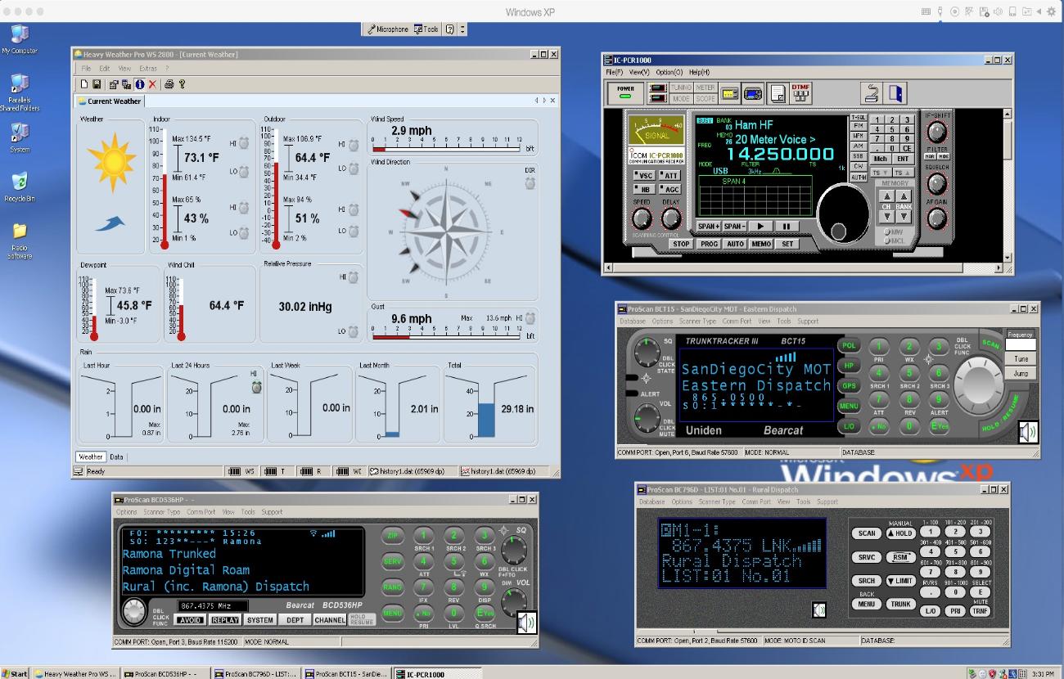Click the red X icon in Heavy Weather toolbar
The image size is (1064, 679).
pyautogui.click(x=152, y=83)
